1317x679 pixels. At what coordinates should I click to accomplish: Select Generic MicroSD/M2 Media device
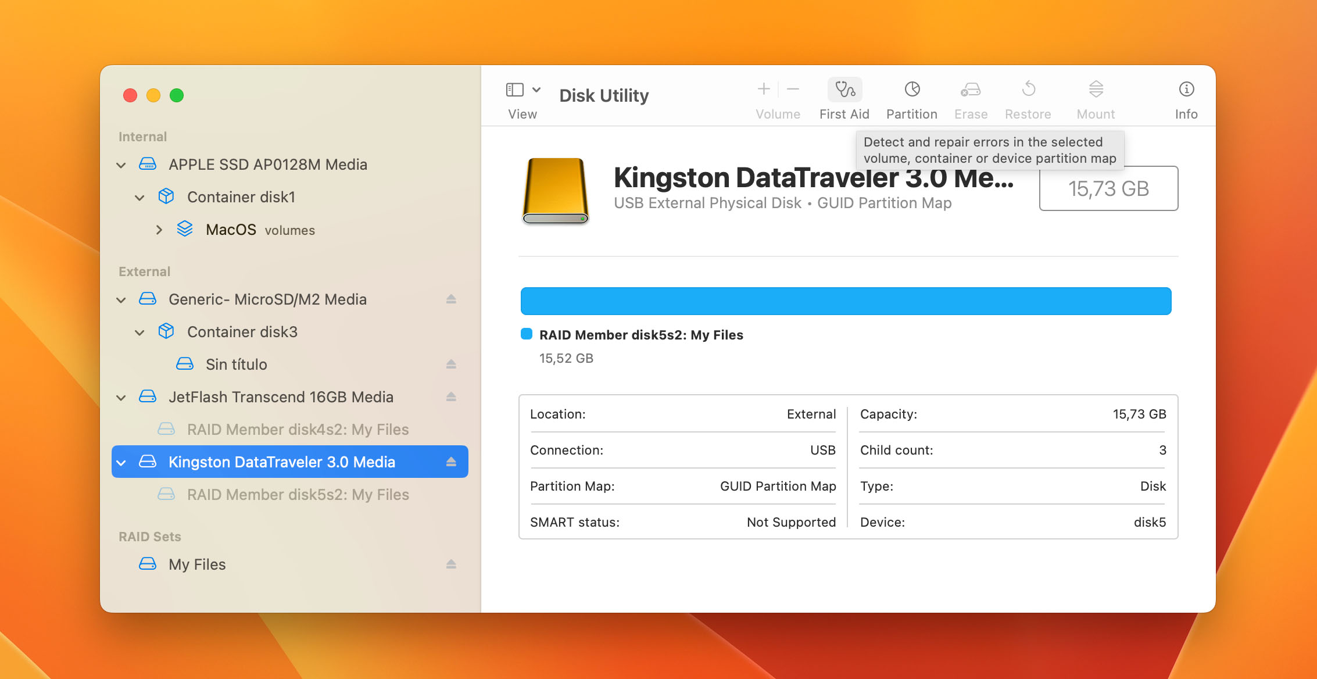[x=267, y=299]
